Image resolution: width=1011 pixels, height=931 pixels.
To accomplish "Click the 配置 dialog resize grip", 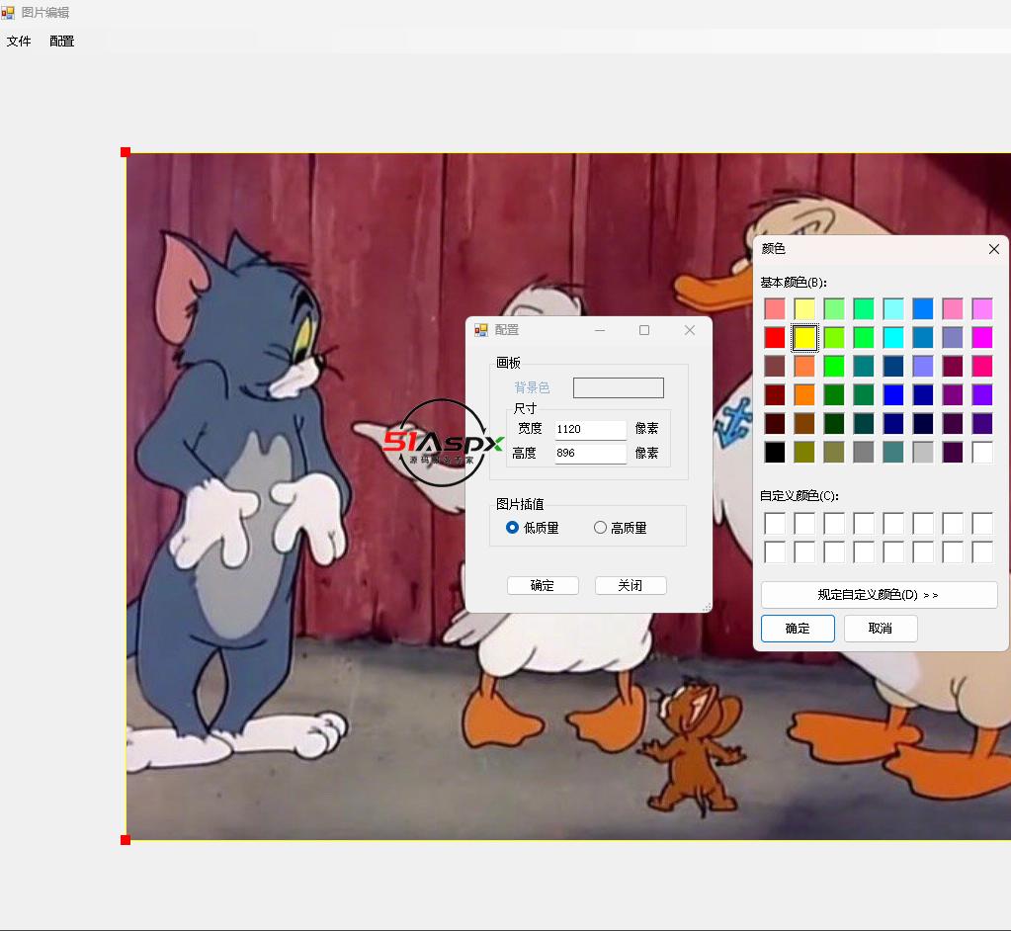I will pyautogui.click(x=707, y=608).
